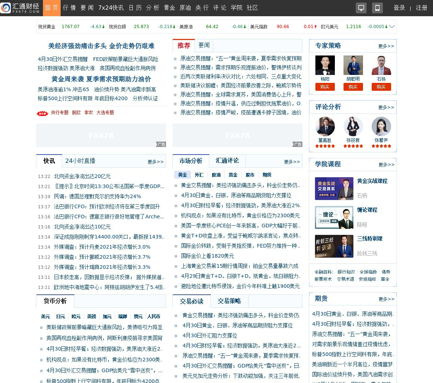Select the 24小时直播 tab
433x383 pixels.
80,161
